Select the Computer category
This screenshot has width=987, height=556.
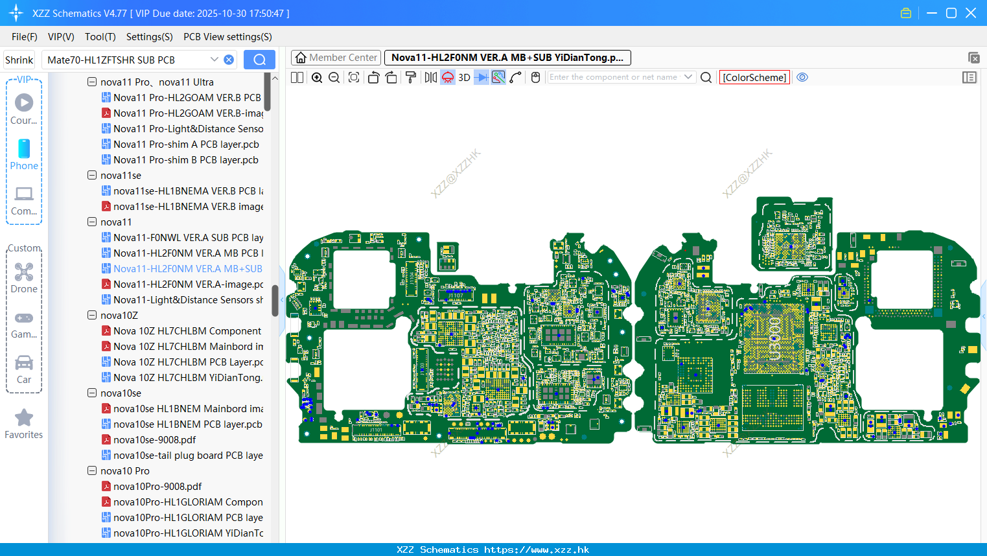24,200
